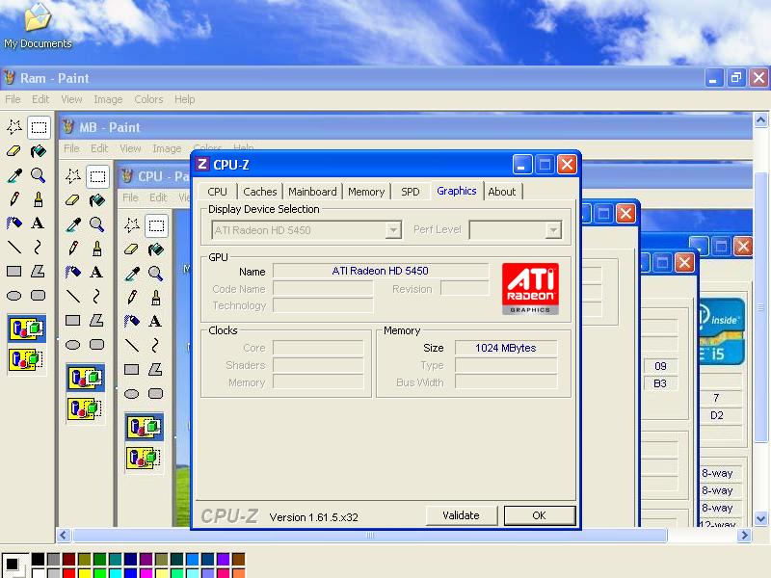This screenshot has width=771, height=578.
Task: Choose the Brush tool in MB - Paint toolbox
Action: [x=96, y=249]
